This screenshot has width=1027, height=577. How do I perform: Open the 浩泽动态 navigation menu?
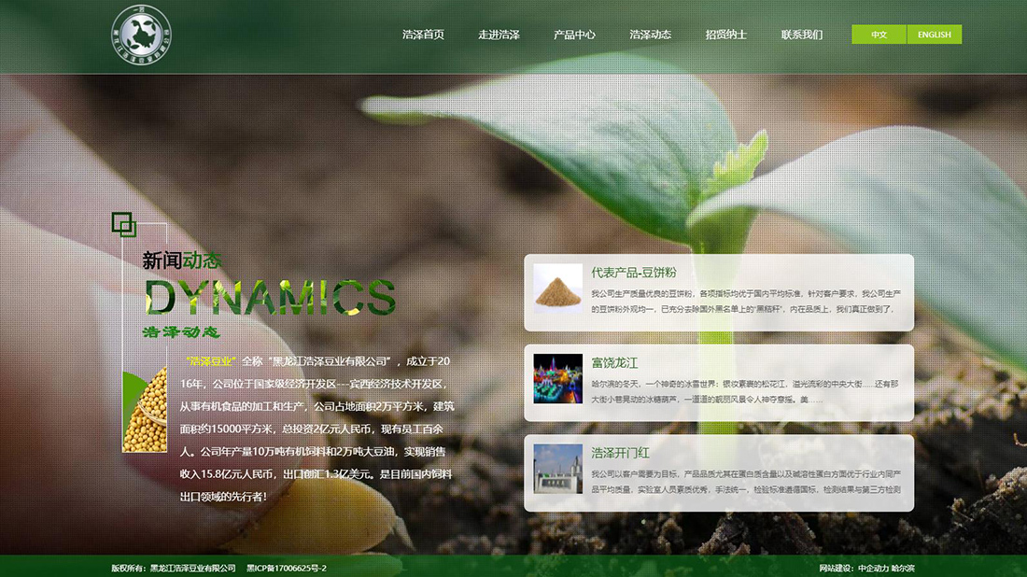pos(650,35)
